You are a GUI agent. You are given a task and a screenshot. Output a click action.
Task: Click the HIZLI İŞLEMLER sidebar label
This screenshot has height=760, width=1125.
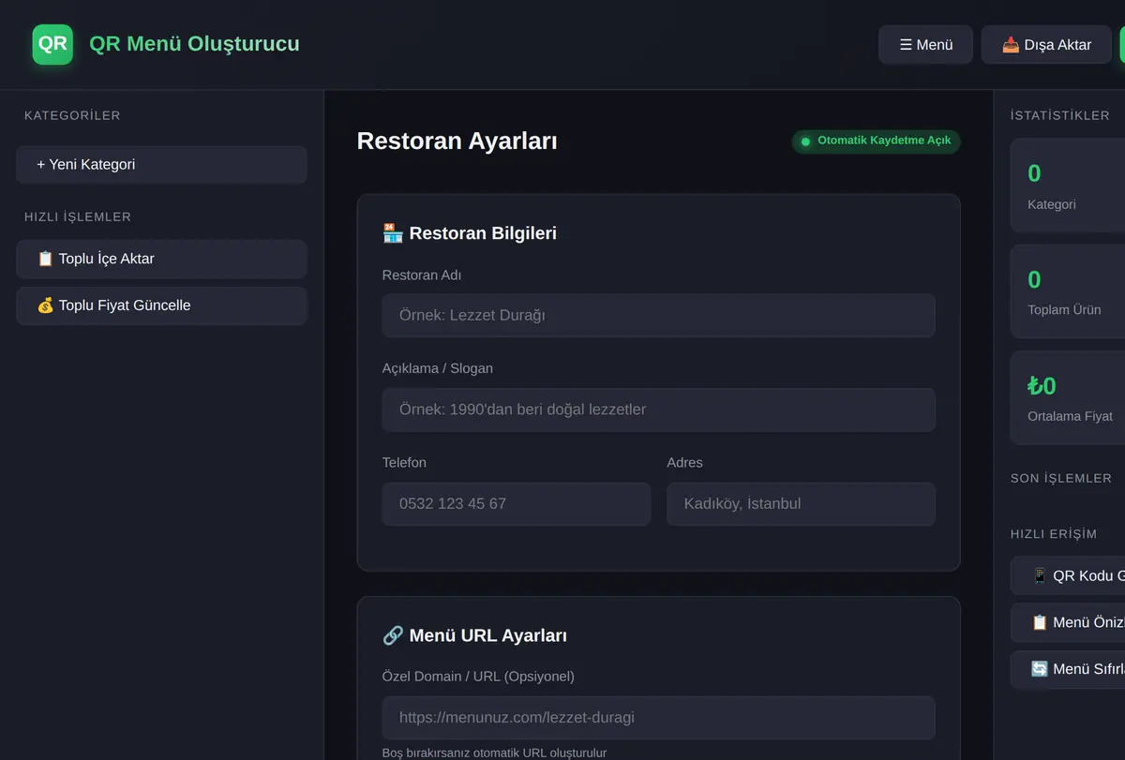click(x=78, y=217)
